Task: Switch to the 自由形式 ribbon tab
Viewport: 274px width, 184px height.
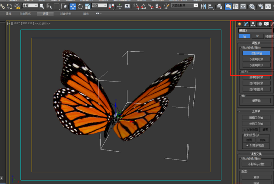Action: [25, 14]
